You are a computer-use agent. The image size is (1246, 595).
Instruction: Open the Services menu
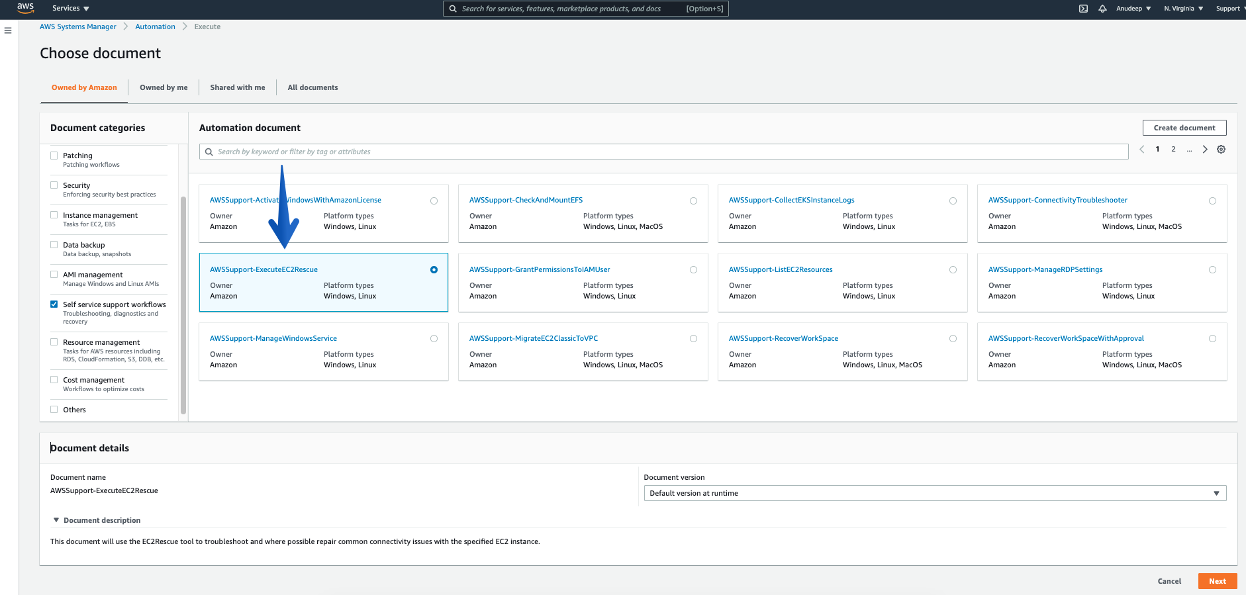coord(71,9)
